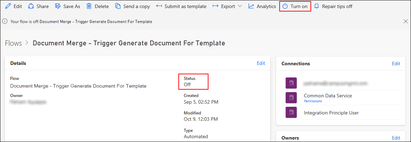
Task: Edit the Connections section
Action: pos(396,63)
